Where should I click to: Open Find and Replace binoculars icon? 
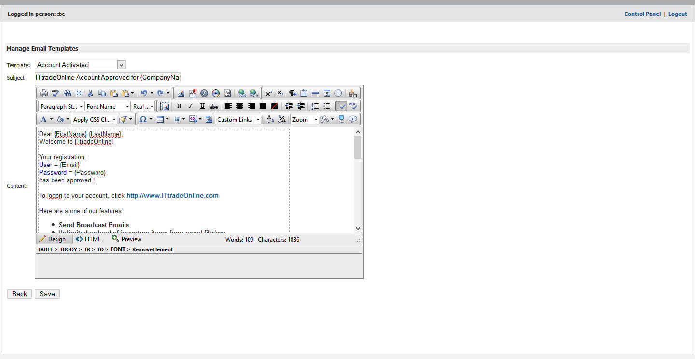68,93
